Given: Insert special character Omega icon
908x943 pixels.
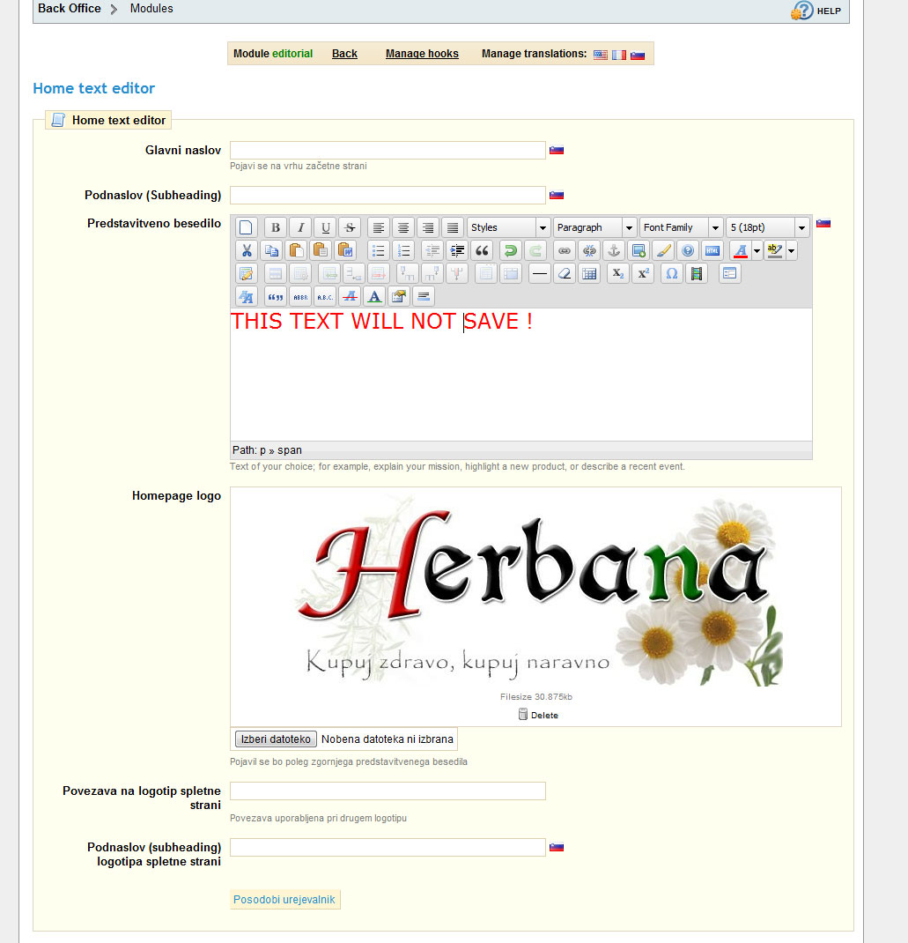Looking at the screenshot, I should pos(671,273).
